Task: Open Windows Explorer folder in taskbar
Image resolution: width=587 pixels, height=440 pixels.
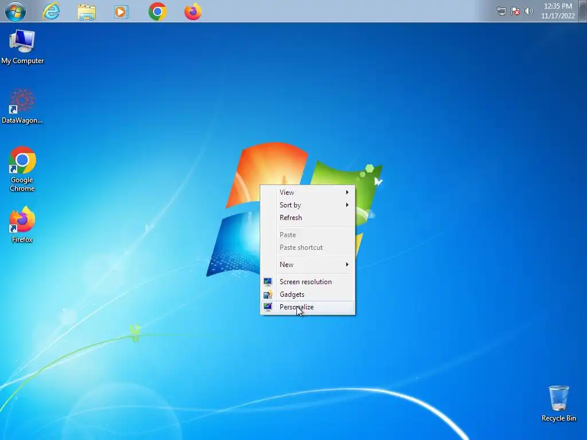Action: pyautogui.click(x=87, y=11)
